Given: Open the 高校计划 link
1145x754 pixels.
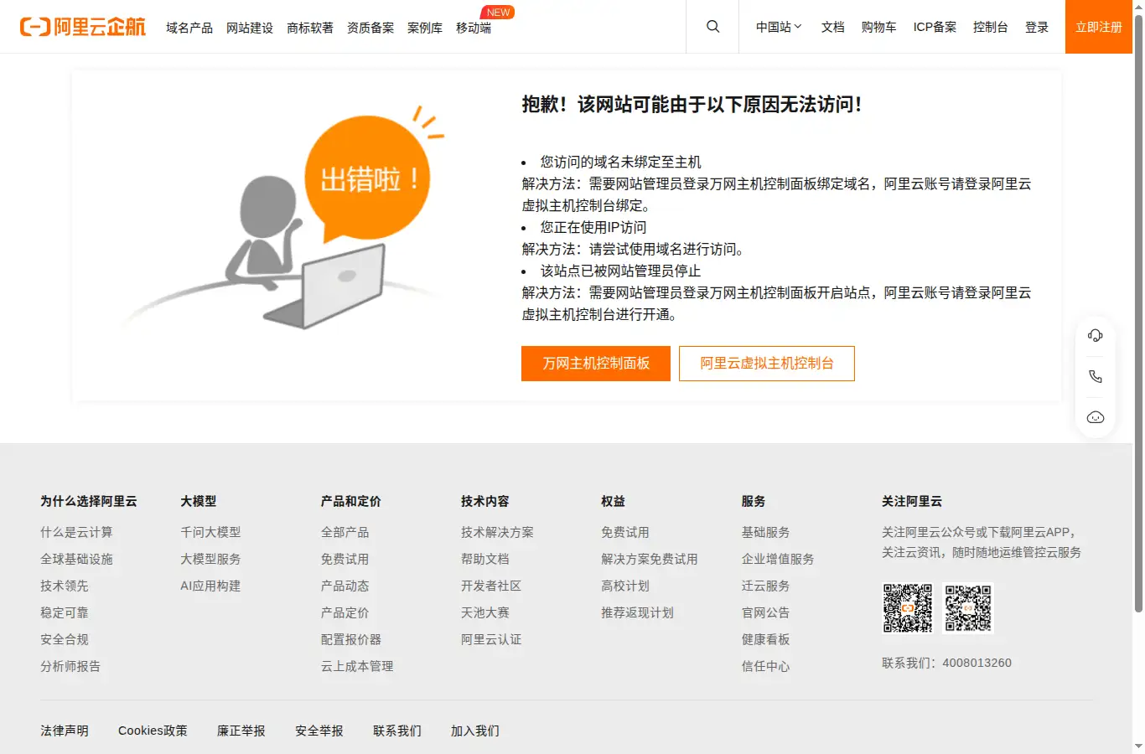Looking at the screenshot, I should (625, 586).
